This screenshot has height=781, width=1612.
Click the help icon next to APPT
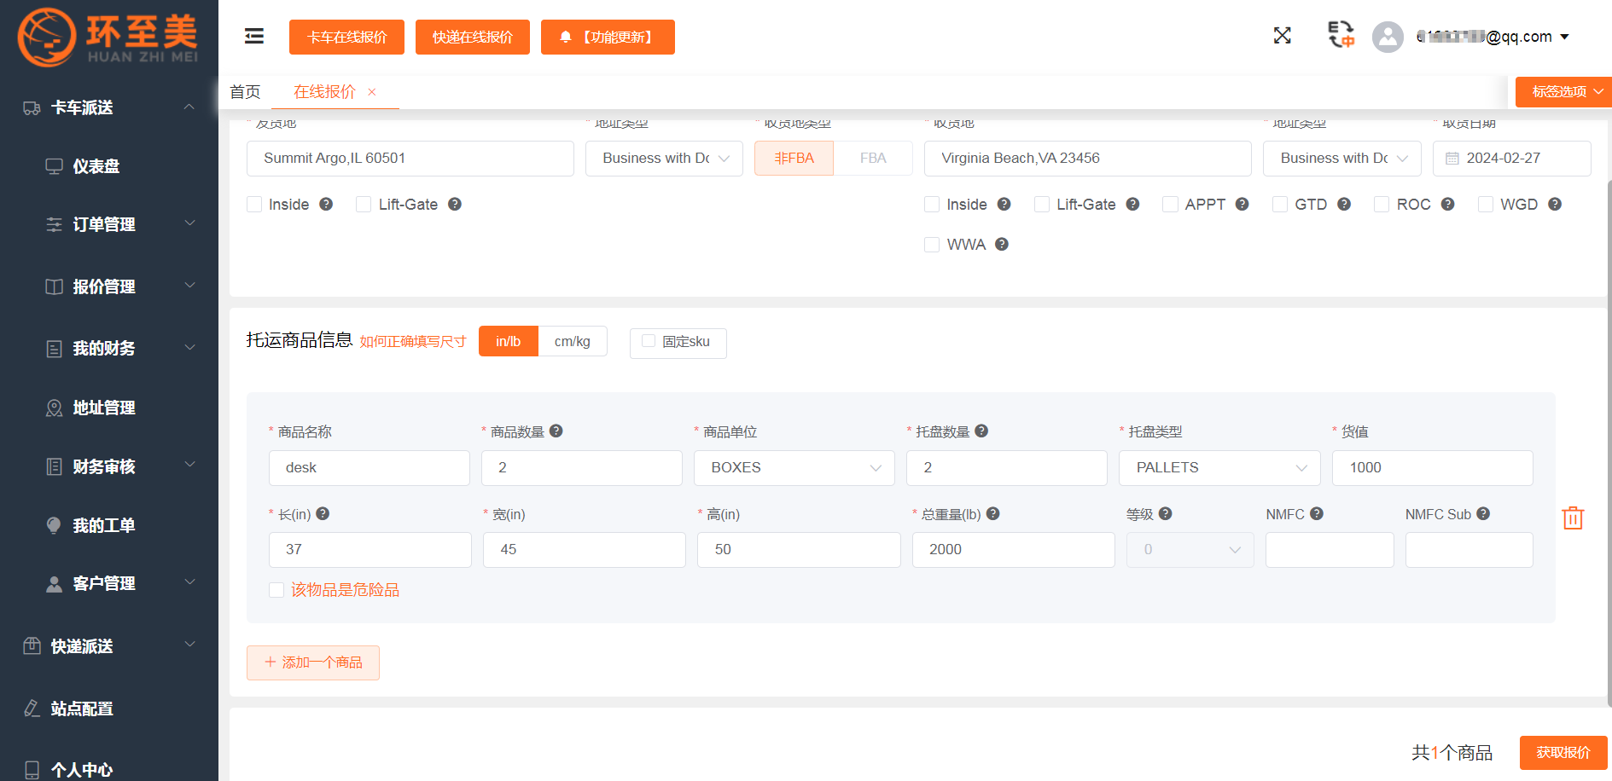pos(1242,205)
